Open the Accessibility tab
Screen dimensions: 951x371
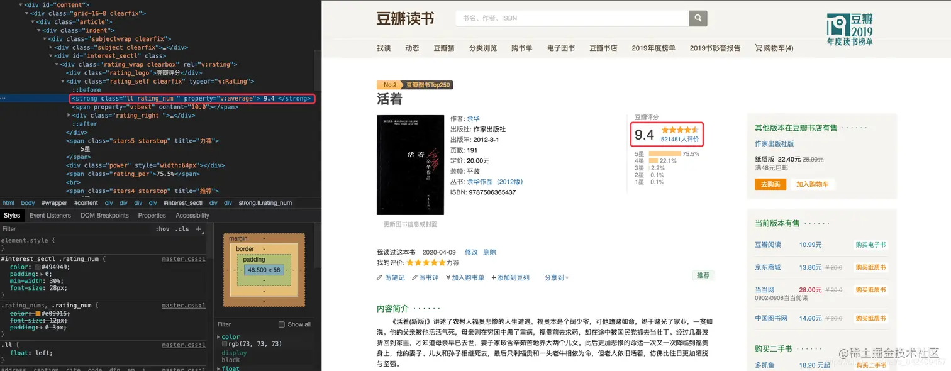tap(192, 215)
